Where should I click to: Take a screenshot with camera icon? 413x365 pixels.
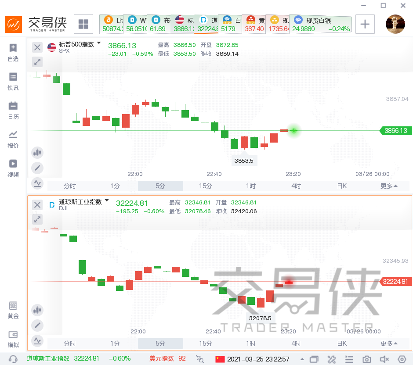tap(366, 359)
